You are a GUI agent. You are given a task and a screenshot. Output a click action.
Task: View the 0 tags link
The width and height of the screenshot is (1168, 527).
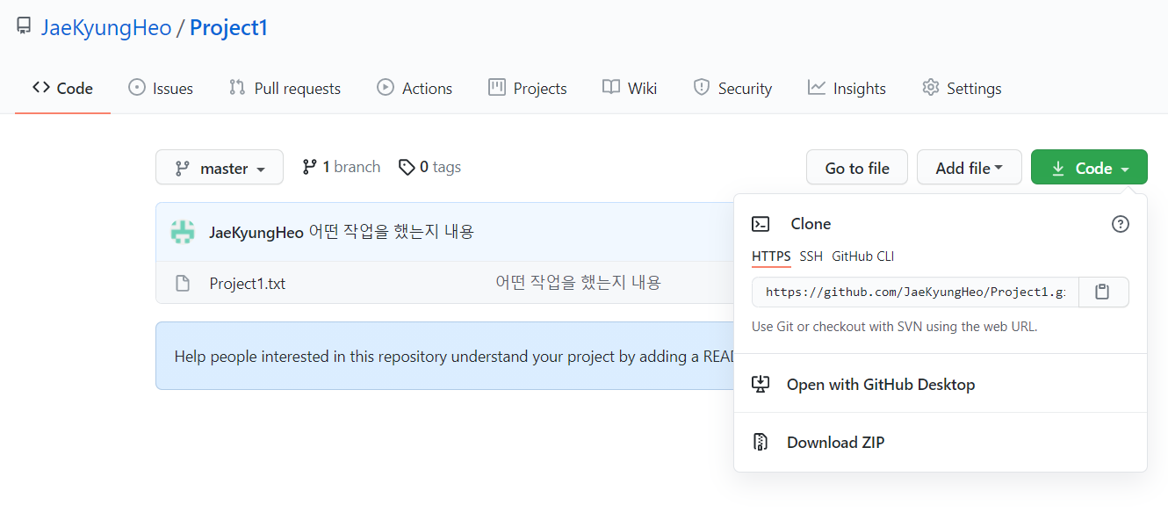(429, 167)
